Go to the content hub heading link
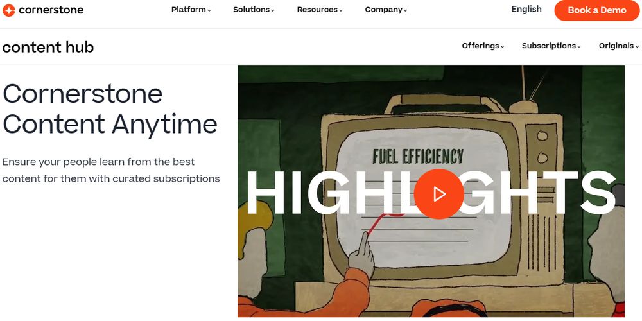 pos(48,47)
